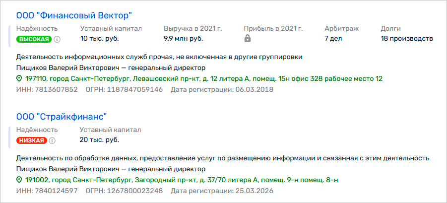The height and width of the screenshot is (203, 447).
Task: Click ИНН 7840124597 number
Action: click(x=56, y=191)
